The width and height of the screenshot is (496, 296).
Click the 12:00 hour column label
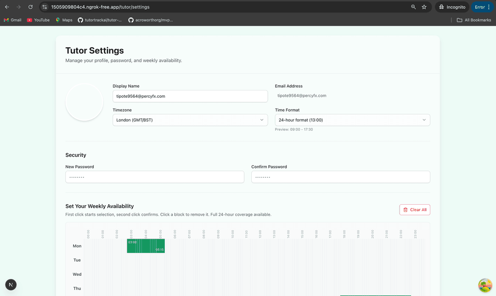(x=260, y=234)
